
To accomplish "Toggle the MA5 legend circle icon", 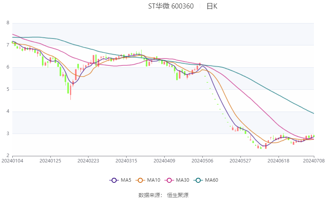I will pyautogui.click(x=114, y=180).
